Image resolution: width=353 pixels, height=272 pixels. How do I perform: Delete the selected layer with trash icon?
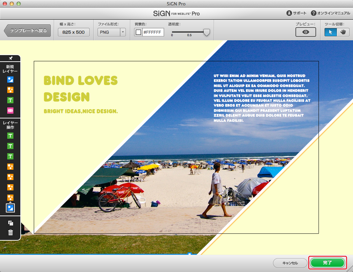point(11,232)
